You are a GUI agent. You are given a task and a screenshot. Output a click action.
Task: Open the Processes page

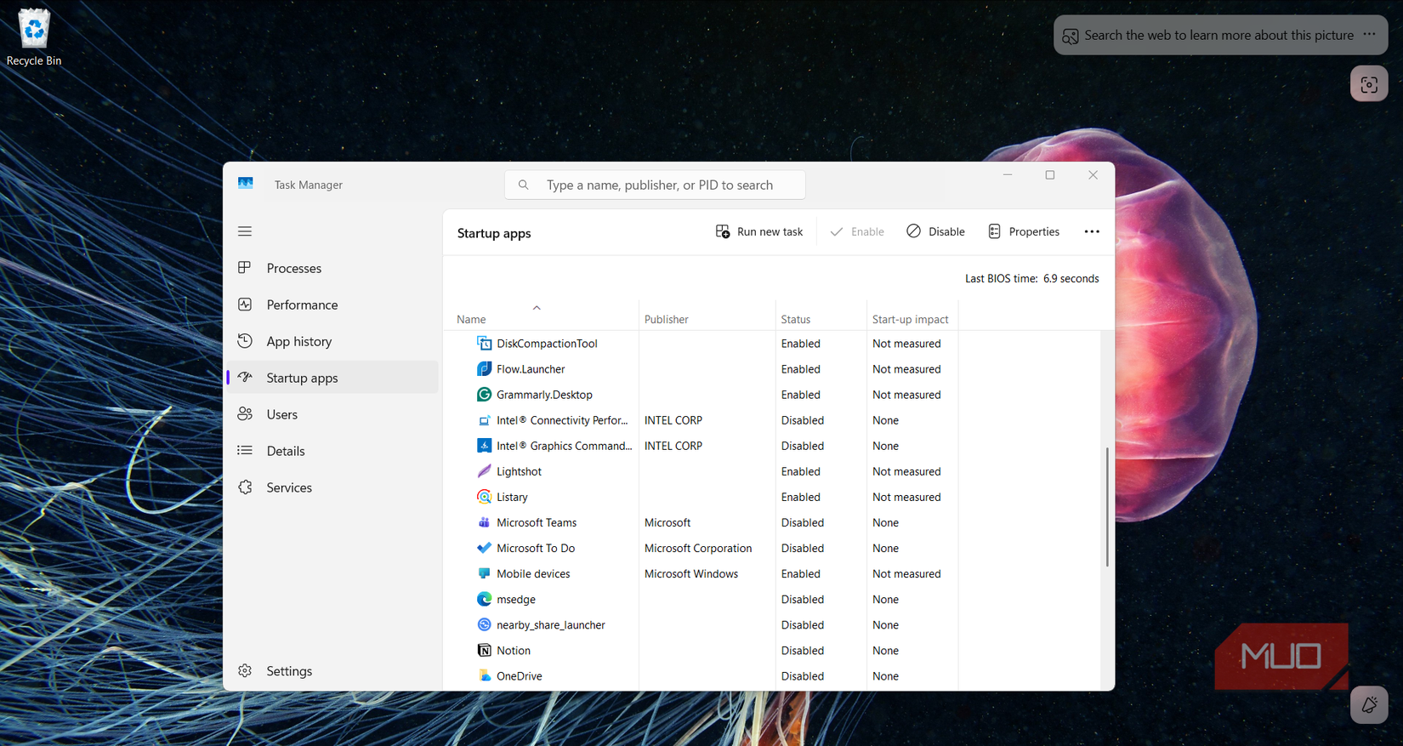[332, 268]
